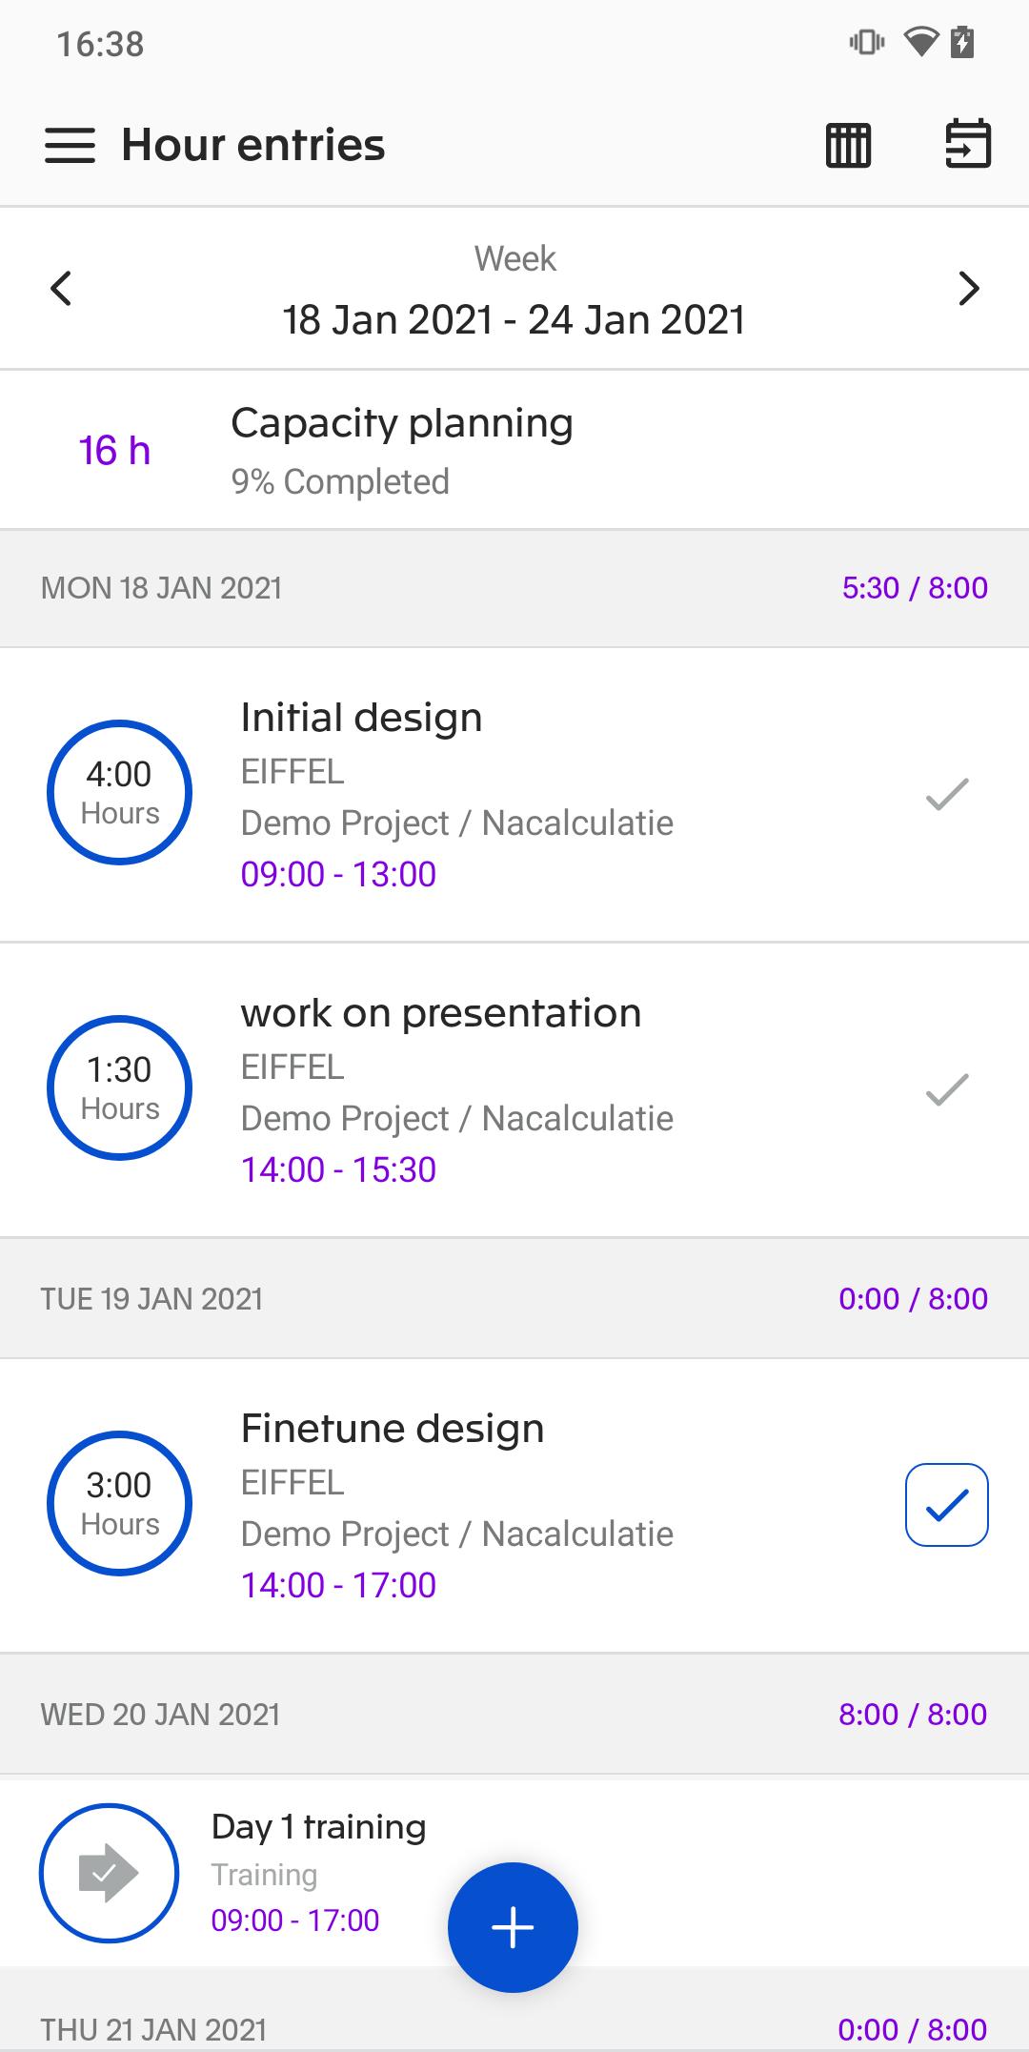This screenshot has height=2052, width=1029.
Task: Toggle the Initial design checkmark
Action: coord(946,794)
